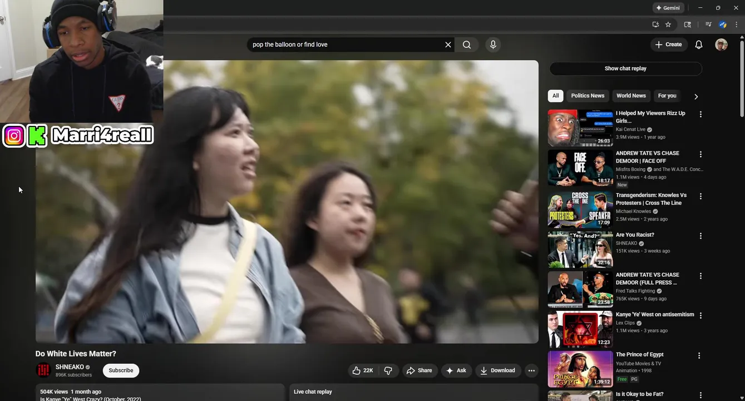Go to Lex Clips channel name

pyautogui.click(x=625, y=323)
